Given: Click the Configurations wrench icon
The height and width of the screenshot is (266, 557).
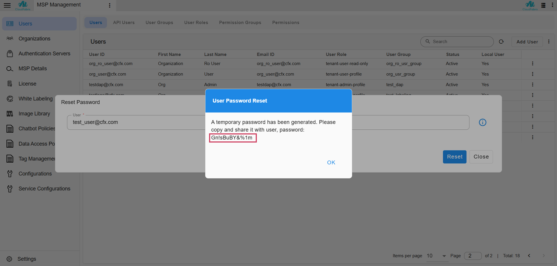Looking at the screenshot, I should click(x=10, y=174).
